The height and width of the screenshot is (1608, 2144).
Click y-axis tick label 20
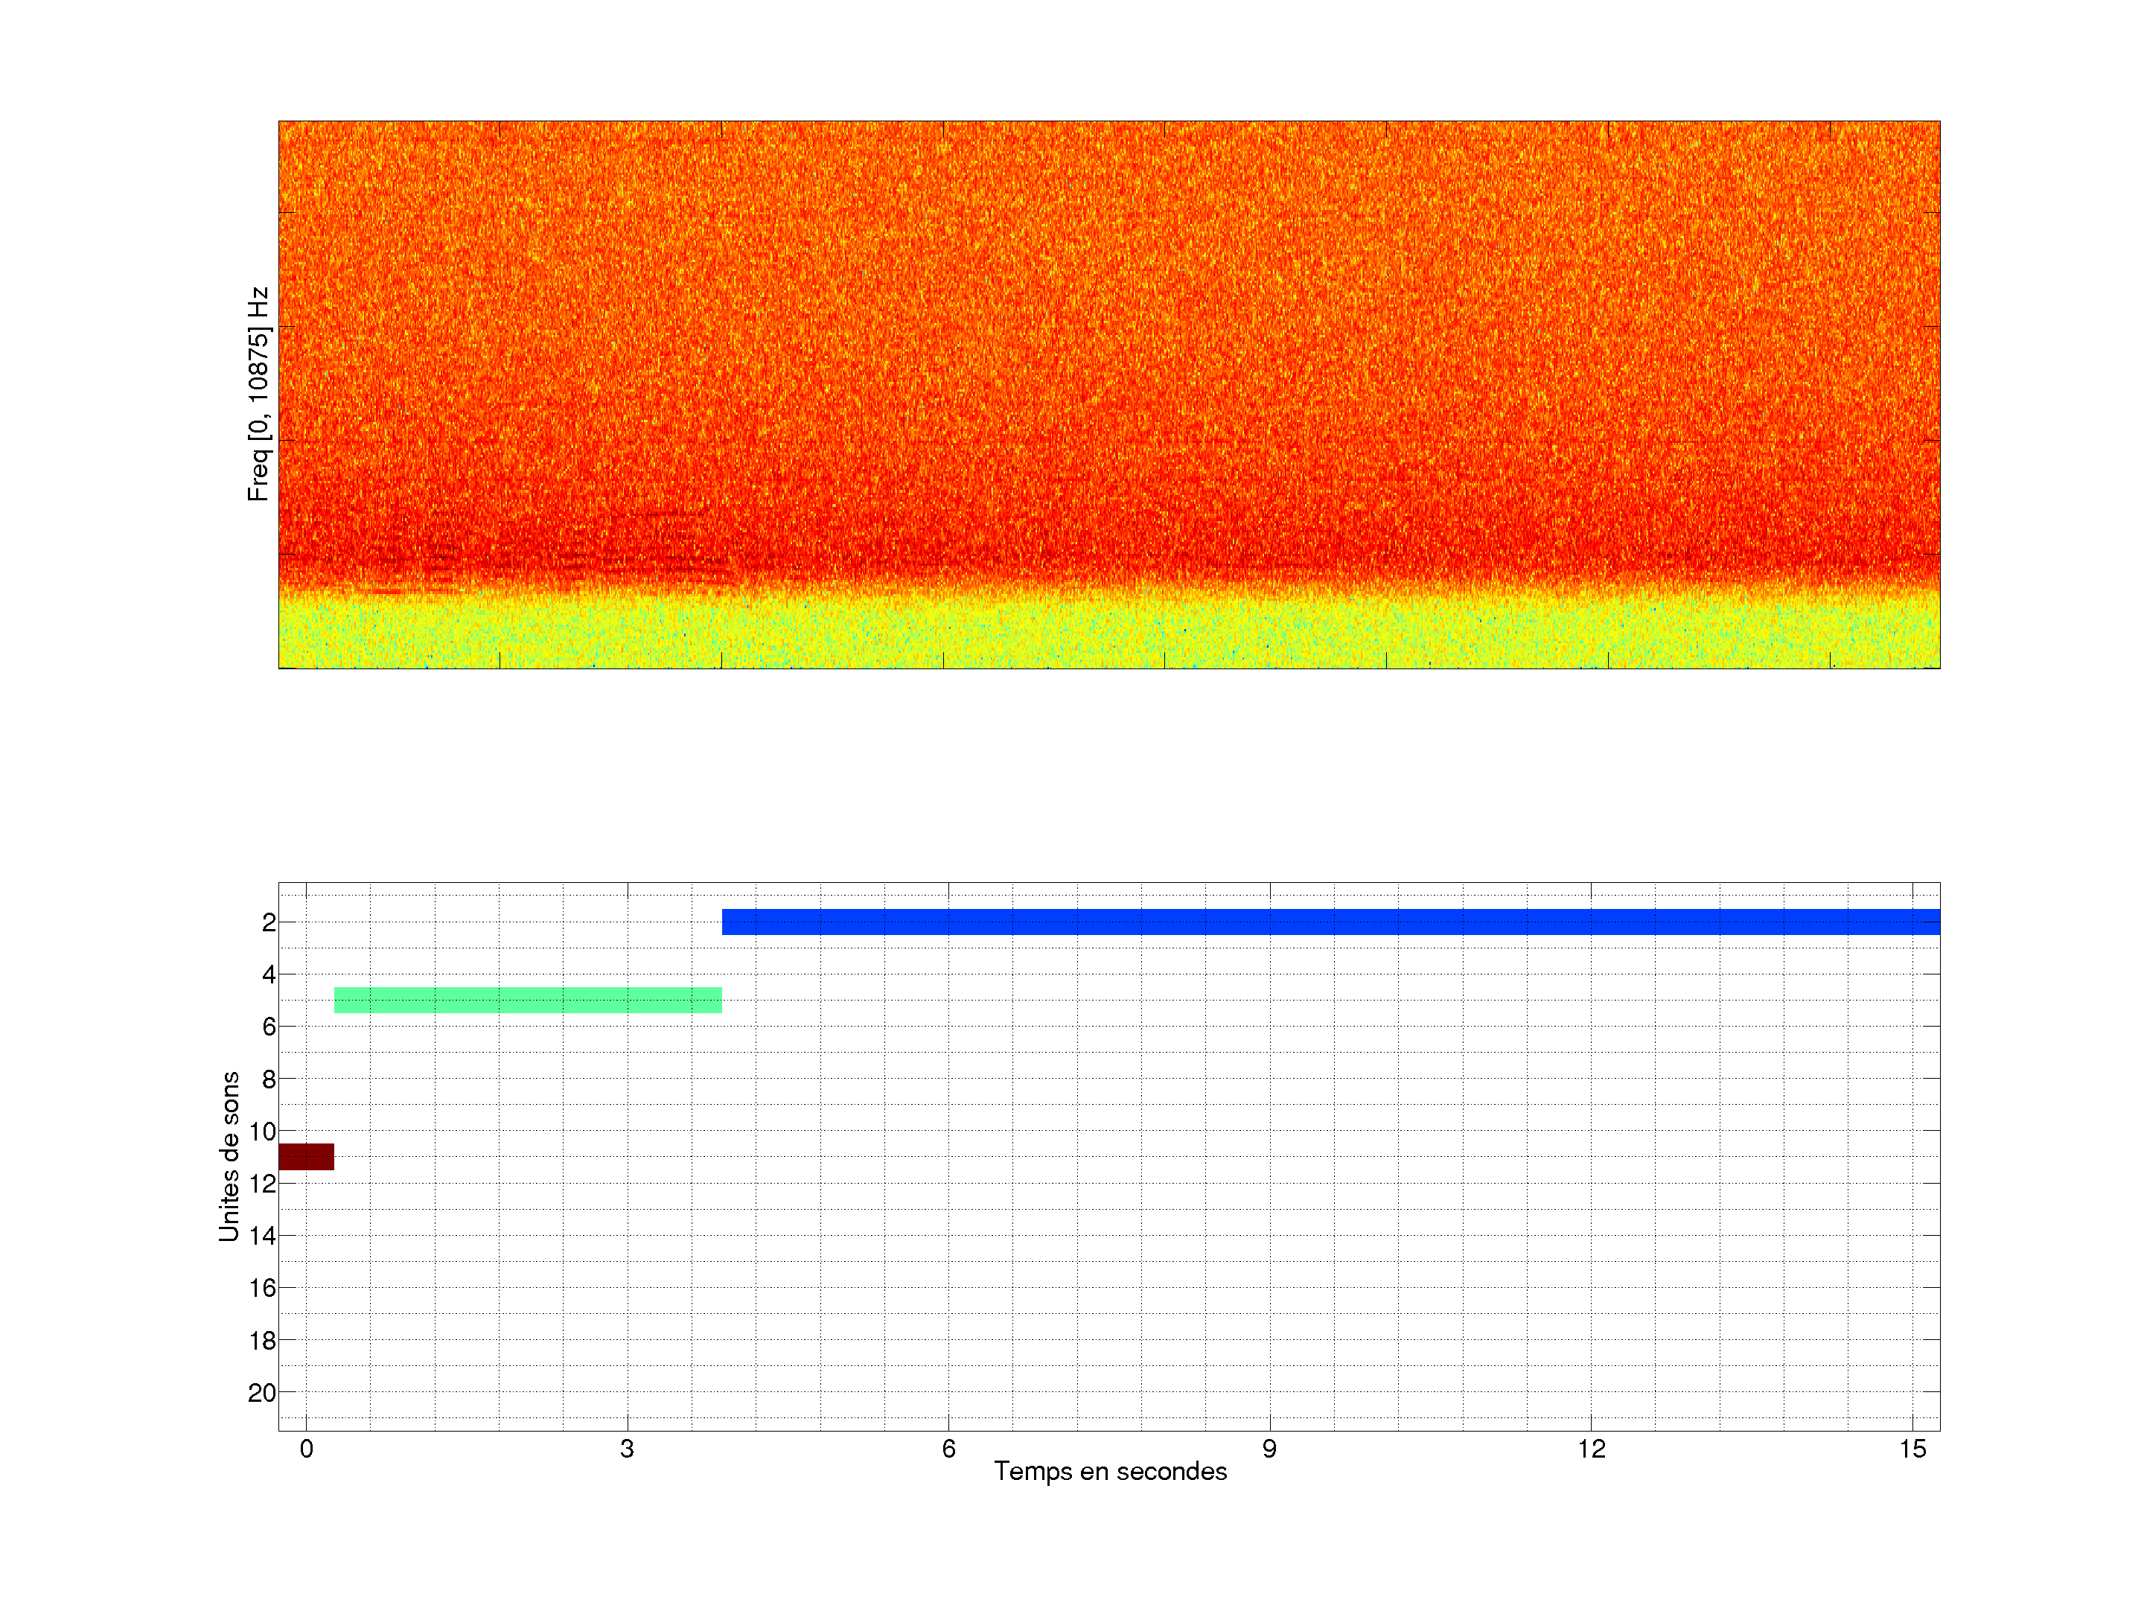tap(262, 1393)
